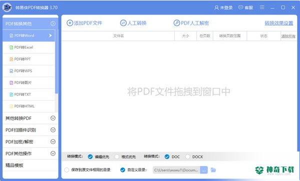
Task: Select PDF转PPT in sidebar
Action: pos(29,59)
